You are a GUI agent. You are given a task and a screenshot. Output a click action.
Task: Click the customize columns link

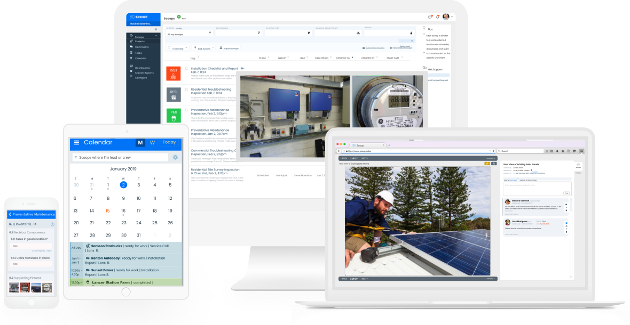tap(373, 48)
